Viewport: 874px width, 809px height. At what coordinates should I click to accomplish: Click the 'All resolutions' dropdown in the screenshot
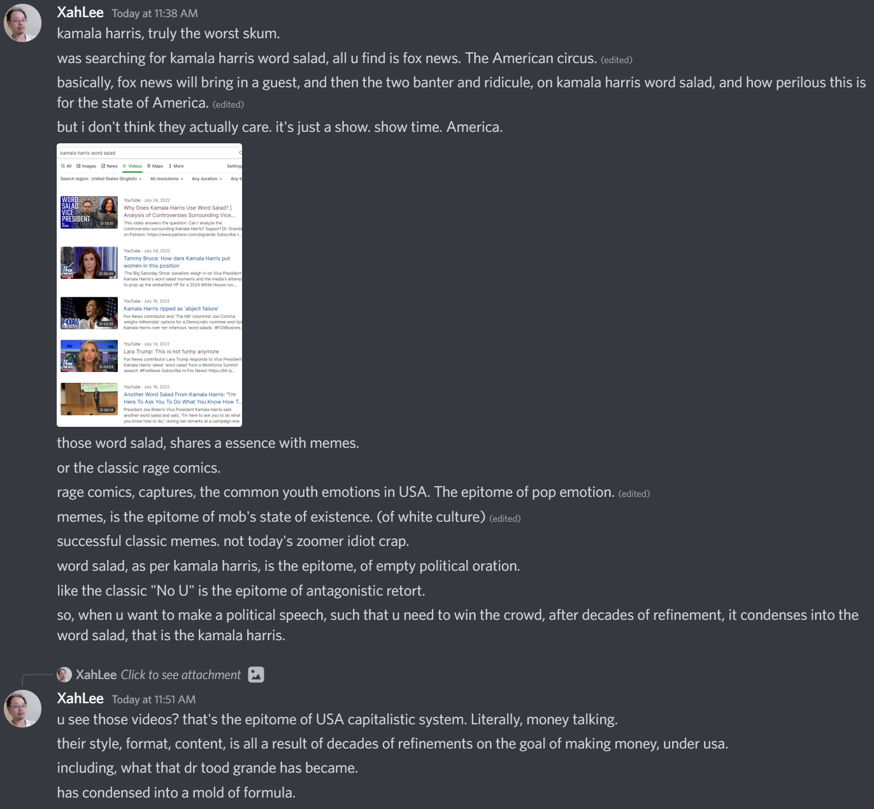click(x=167, y=179)
